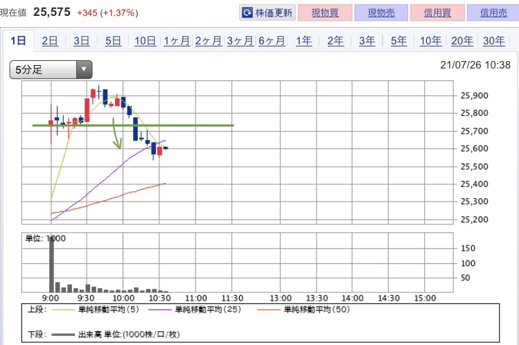The image size is (519, 345).
Task: Click the 9:00 time axis label
Action: tap(51, 298)
